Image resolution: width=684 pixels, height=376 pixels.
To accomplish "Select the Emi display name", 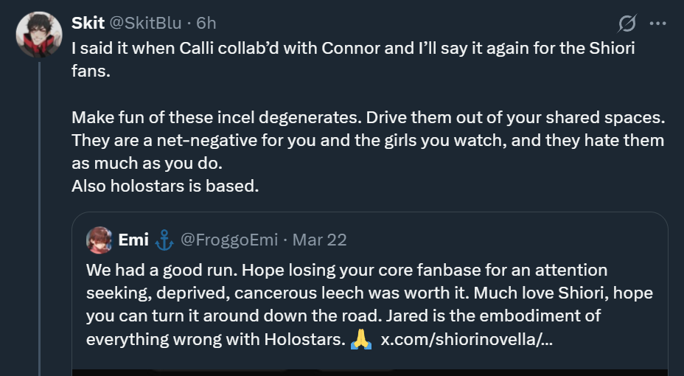I will click(x=133, y=240).
